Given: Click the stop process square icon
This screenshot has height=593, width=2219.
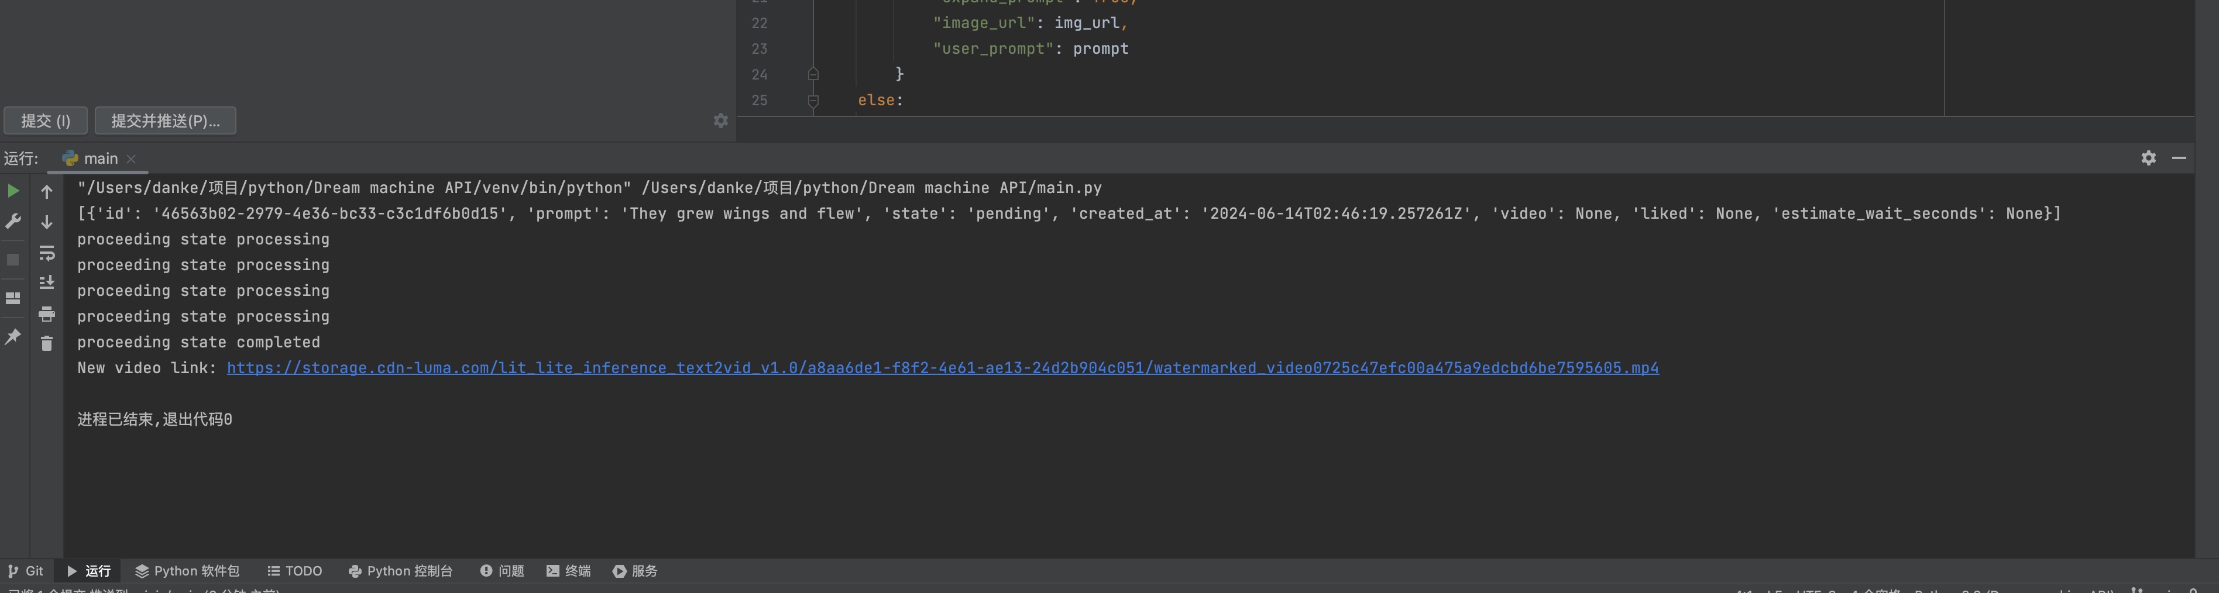Looking at the screenshot, I should [13, 259].
